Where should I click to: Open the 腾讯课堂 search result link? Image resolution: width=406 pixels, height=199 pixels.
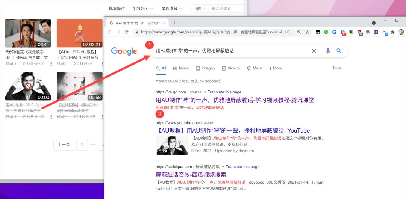click(235, 100)
